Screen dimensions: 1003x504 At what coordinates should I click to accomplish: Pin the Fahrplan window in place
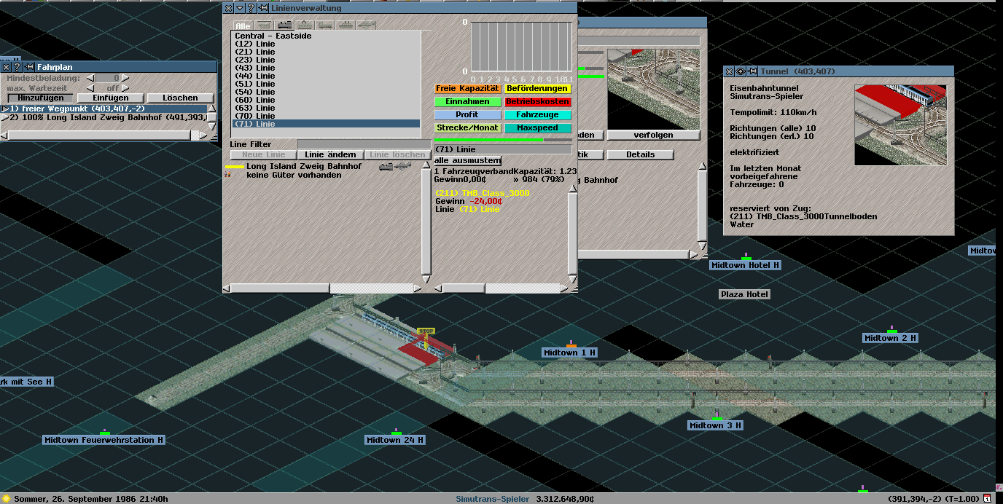tap(29, 67)
